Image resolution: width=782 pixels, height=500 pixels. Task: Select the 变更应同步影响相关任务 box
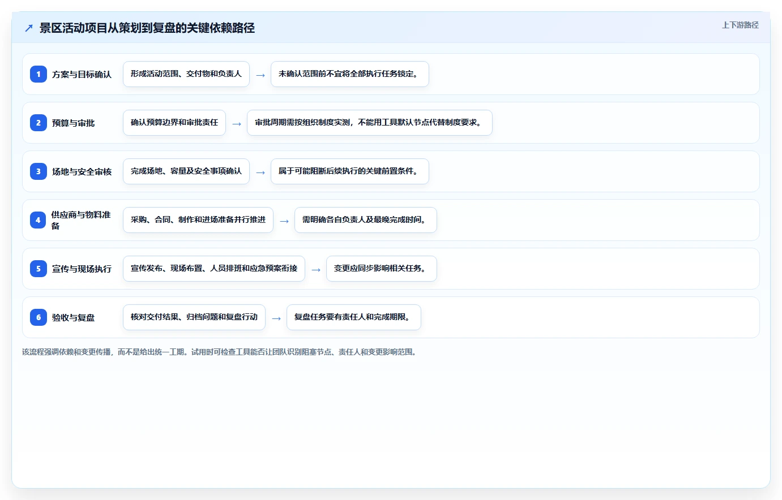(382, 269)
